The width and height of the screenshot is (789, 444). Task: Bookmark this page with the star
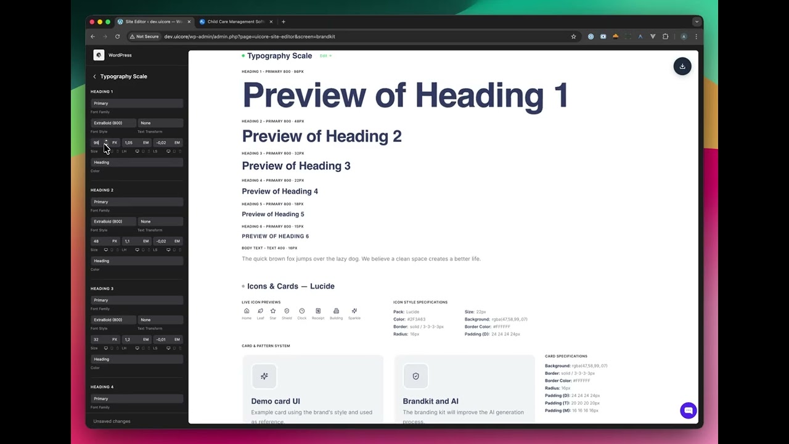(x=573, y=36)
